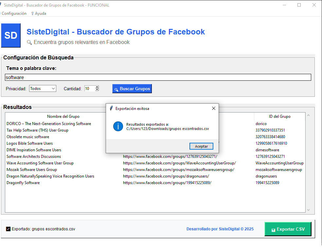Toggle the Exportado status checkmark

[8, 229]
